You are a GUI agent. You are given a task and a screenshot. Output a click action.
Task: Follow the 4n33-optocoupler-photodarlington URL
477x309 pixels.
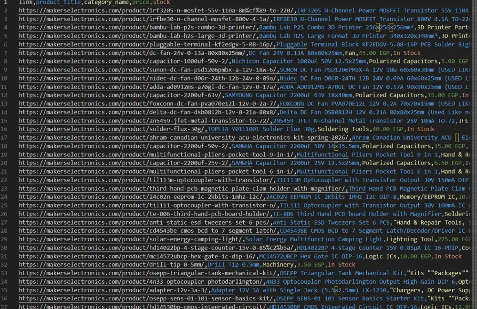click(142, 282)
